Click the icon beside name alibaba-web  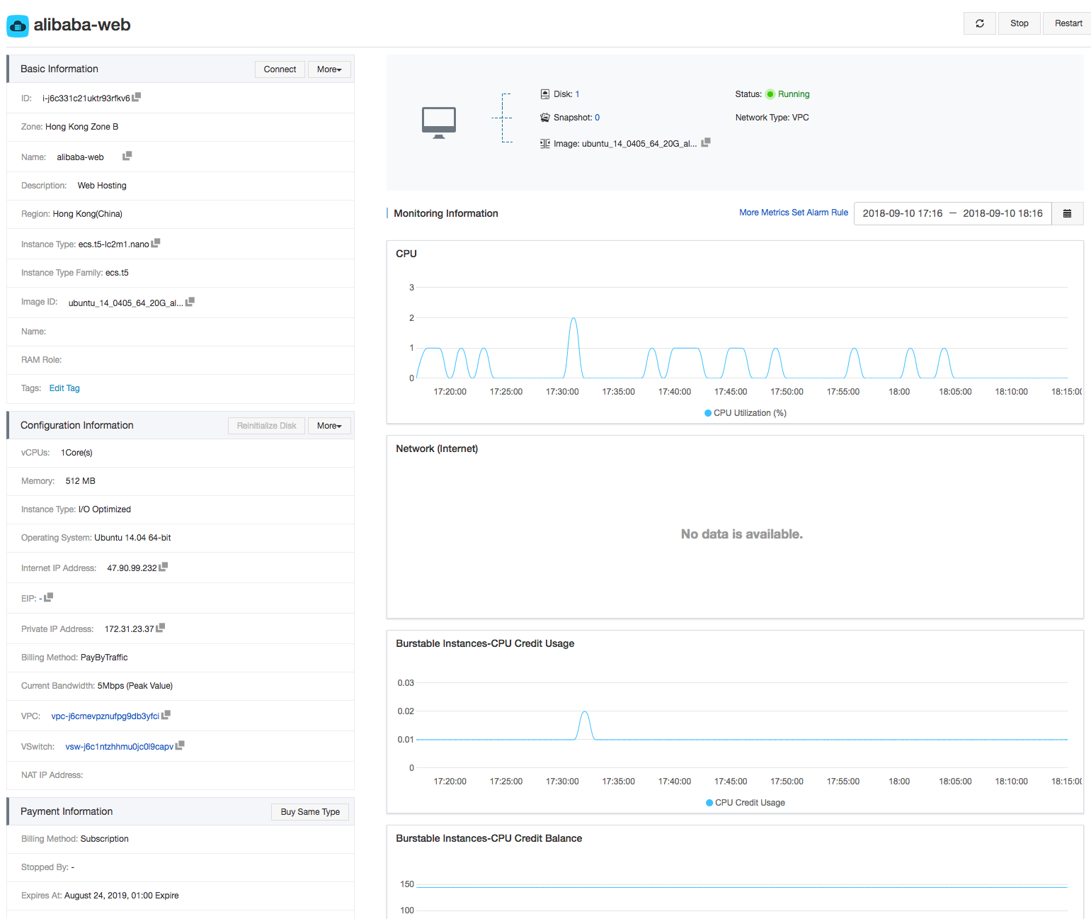(x=127, y=156)
